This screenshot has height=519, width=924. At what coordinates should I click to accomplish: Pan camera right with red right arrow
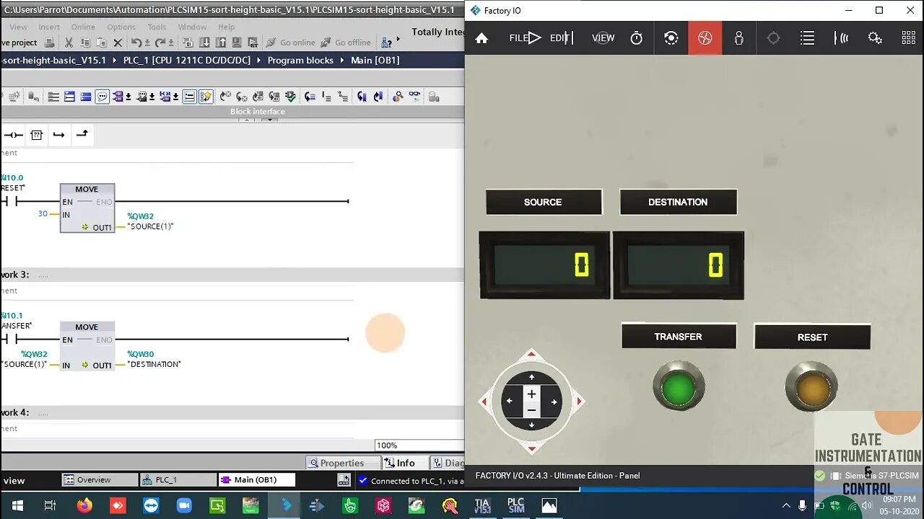point(579,402)
